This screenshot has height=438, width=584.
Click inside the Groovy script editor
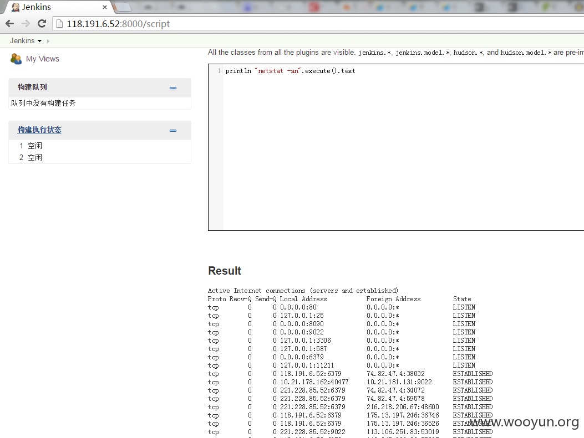coord(402,147)
